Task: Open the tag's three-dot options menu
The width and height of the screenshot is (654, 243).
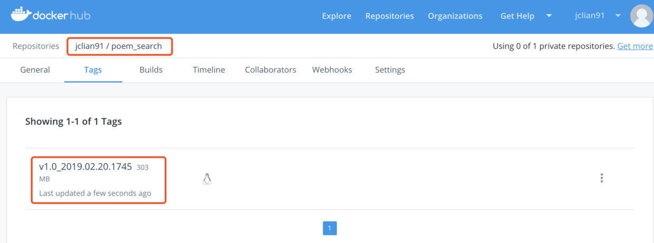Action: click(601, 178)
